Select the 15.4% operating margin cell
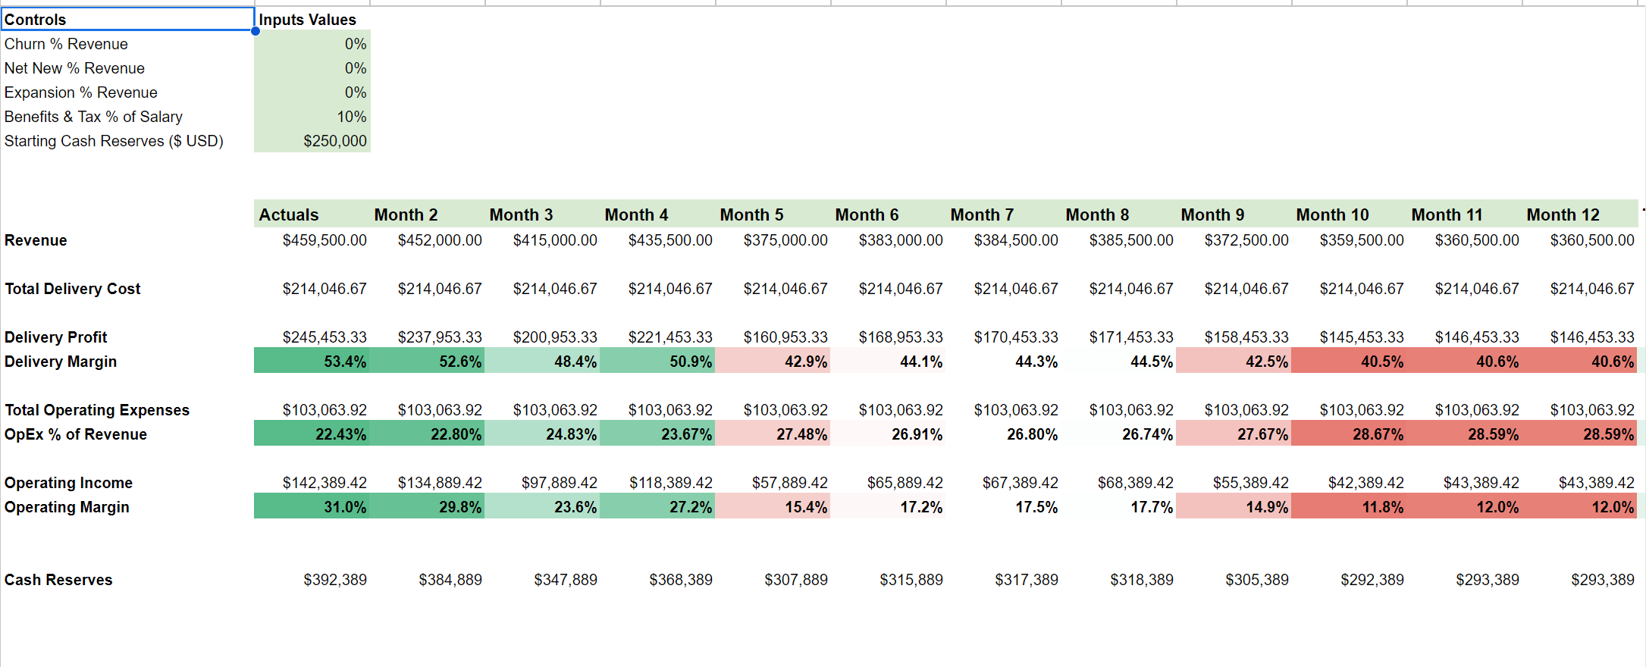This screenshot has width=1646, height=667. tap(773, 507)
